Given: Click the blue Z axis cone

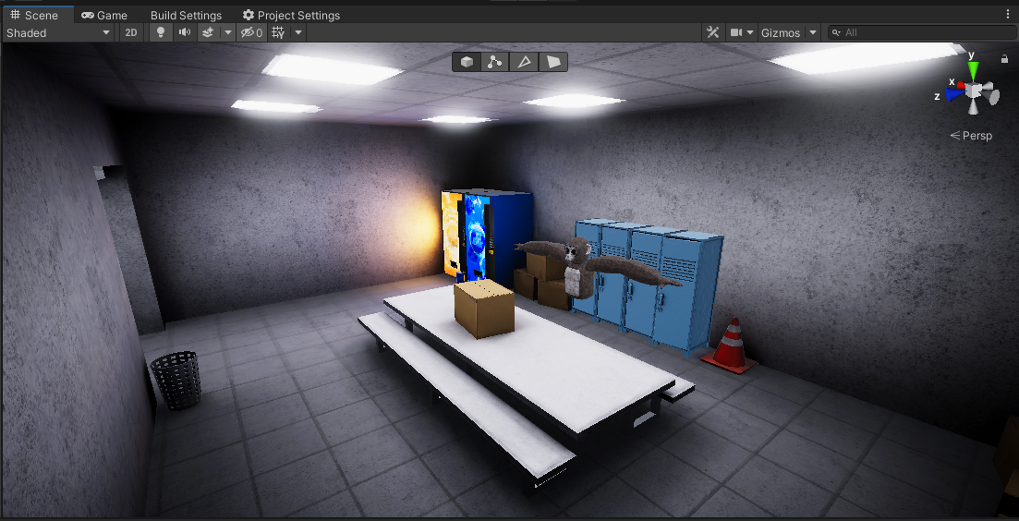Looking at the screenshot, I should pyautogui.click(x=954, y=95).
